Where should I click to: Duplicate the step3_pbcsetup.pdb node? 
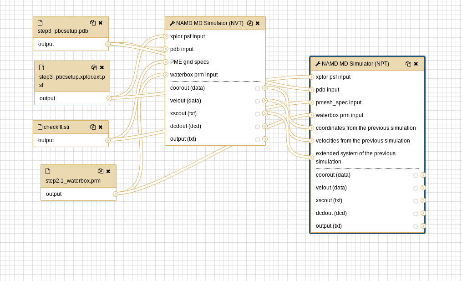click(x=93, y=23)
